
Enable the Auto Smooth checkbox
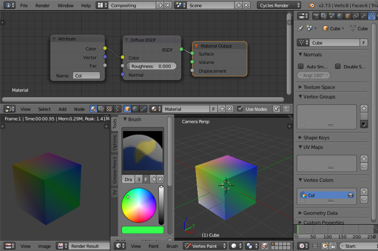tap(301, 66)
